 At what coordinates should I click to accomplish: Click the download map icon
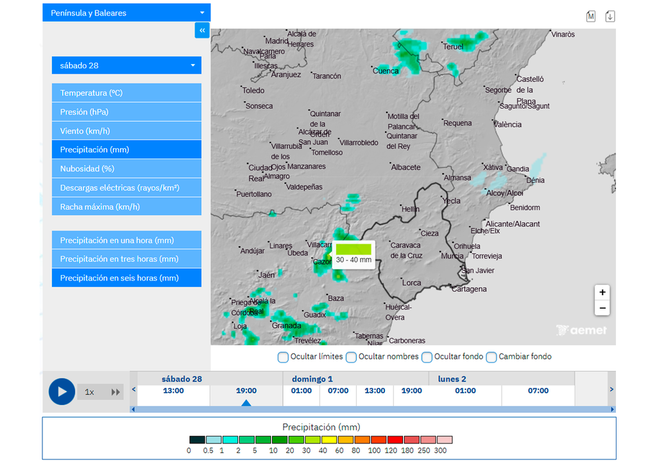pyautogui.click(x=610, y=16)
